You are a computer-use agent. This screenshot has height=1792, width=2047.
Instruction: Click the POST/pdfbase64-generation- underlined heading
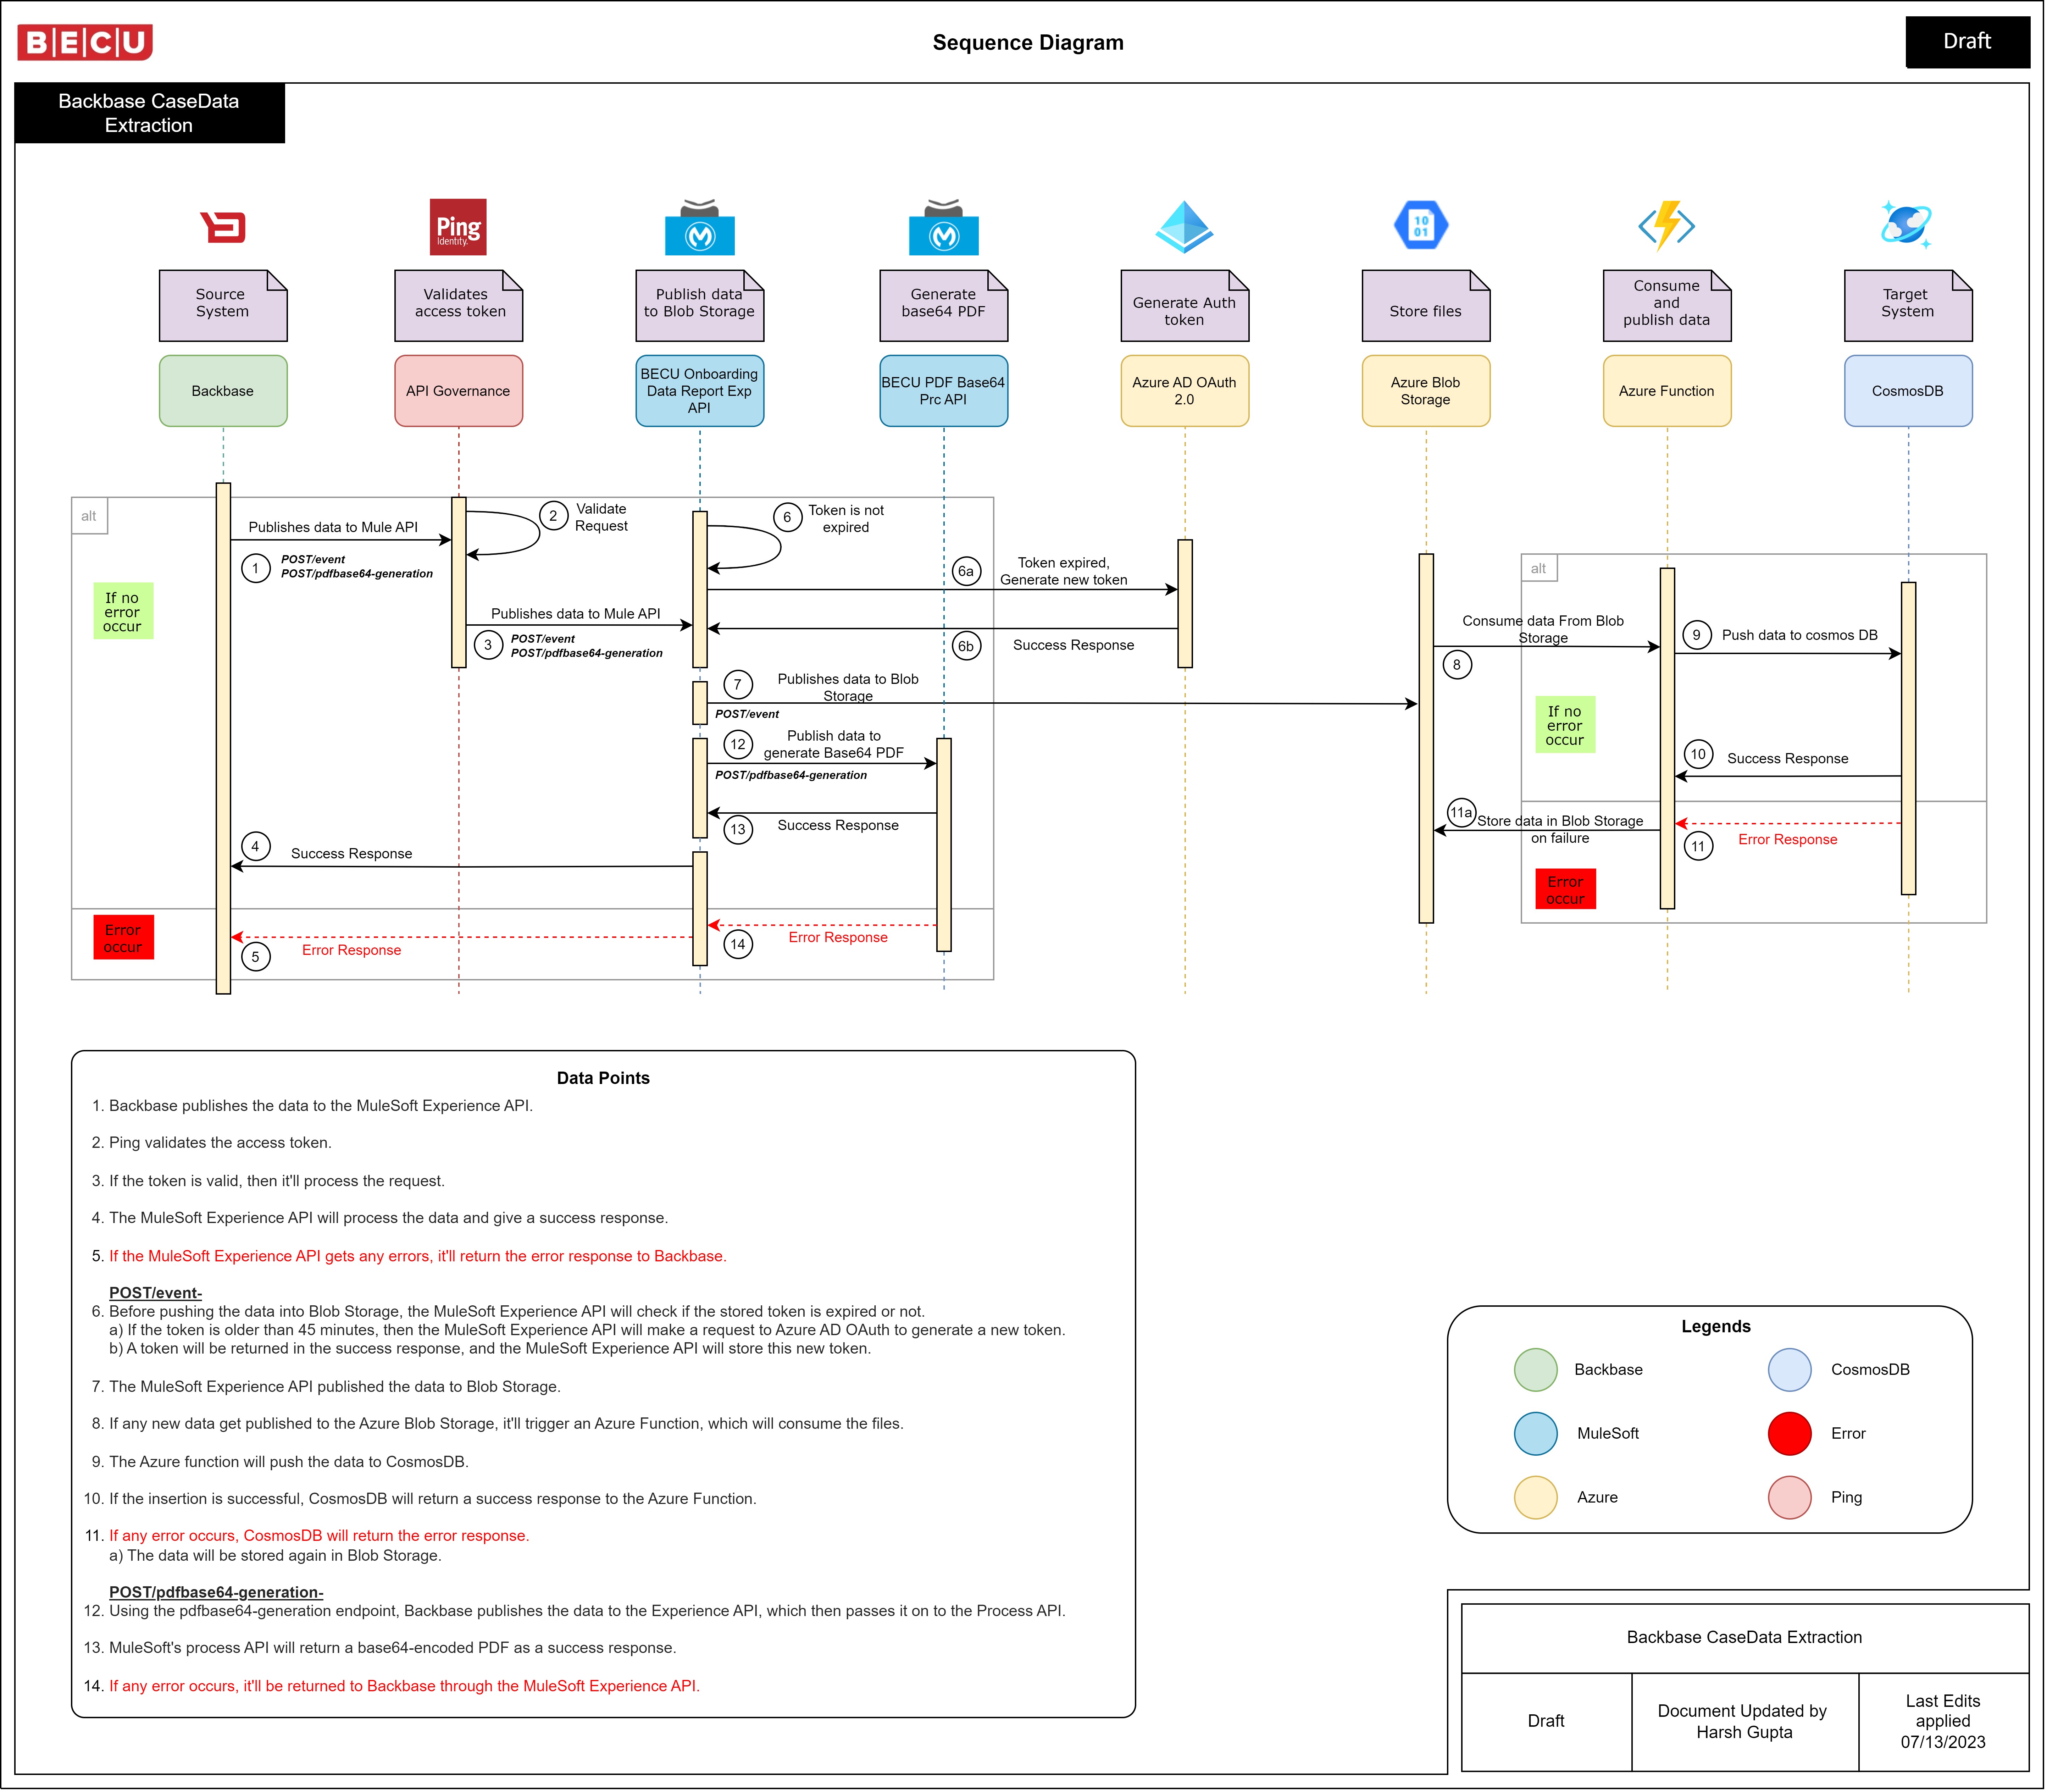(x=216, y=1592)
